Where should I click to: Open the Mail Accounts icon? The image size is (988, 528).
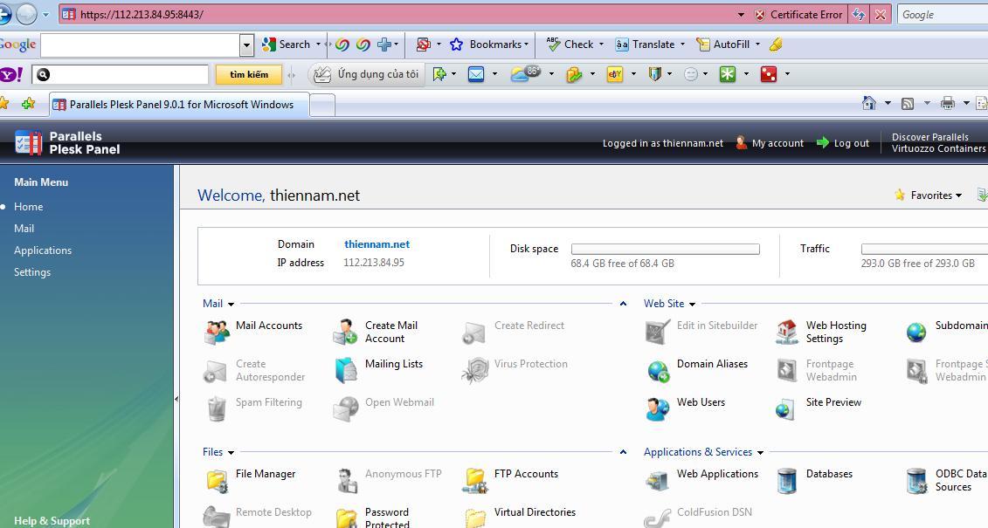click(x=217, y=332)
